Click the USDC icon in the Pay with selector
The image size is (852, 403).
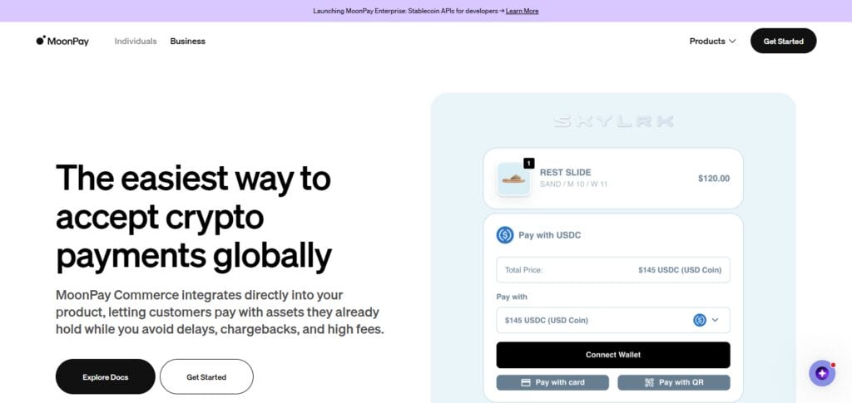click(699, 320)
